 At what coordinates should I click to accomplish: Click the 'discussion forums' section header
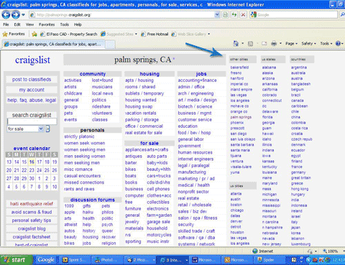[93, 200]
